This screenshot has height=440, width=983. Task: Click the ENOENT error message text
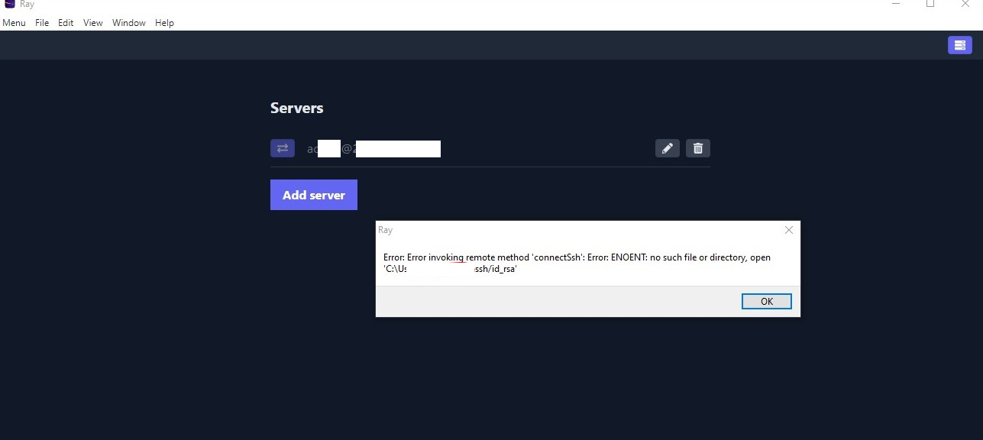577,263
